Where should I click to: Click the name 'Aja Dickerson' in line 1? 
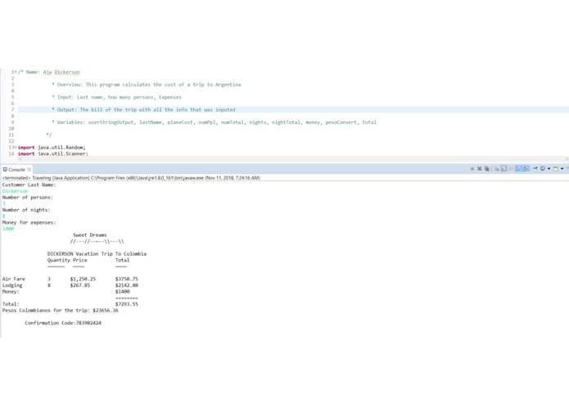point(61,72)
